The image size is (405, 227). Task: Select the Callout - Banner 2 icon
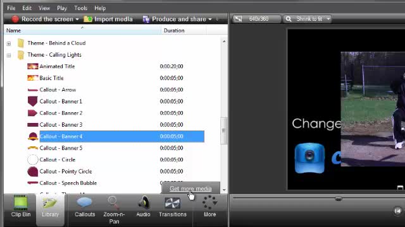pyautogui.click(x=32, y=113)
